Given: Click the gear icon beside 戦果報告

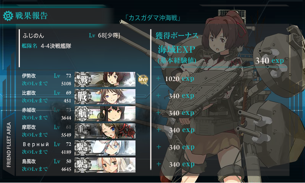Looking at the screenshot, I should tap(8, 16).
